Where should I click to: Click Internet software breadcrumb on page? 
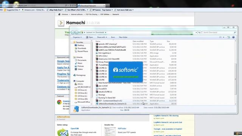(77, 14)
